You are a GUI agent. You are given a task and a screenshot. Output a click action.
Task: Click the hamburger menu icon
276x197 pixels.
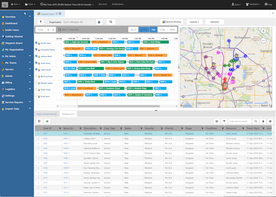pos(5,4)
